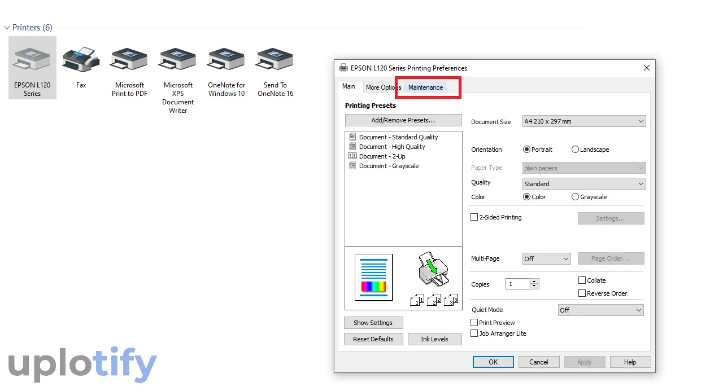This screenshot has width=723, height=391.
Task: Close the Printing Preferences dialog
Action: click(x=647, y=68)
